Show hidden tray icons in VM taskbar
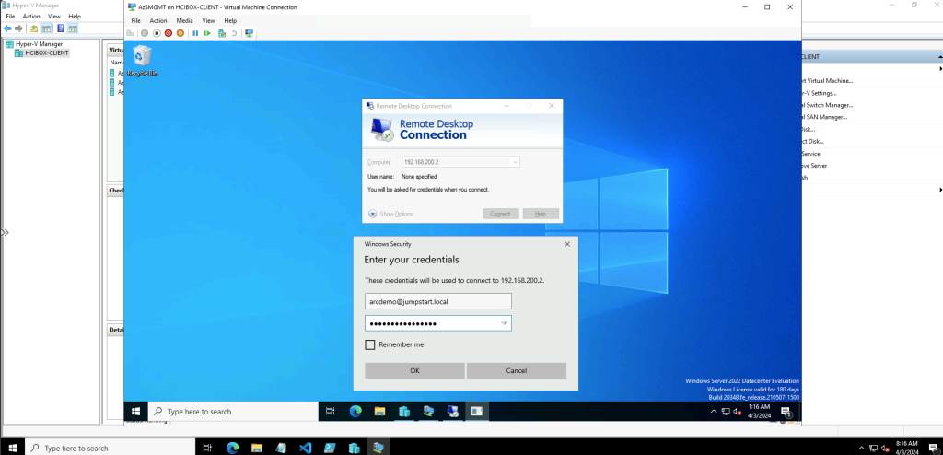The height and width of the screenshot is (455, 943). pos(714,412)
